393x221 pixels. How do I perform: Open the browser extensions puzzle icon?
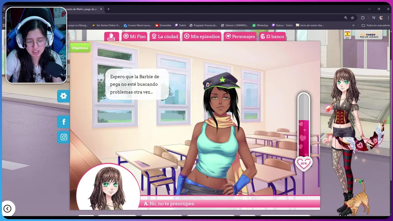click(363, 18)
